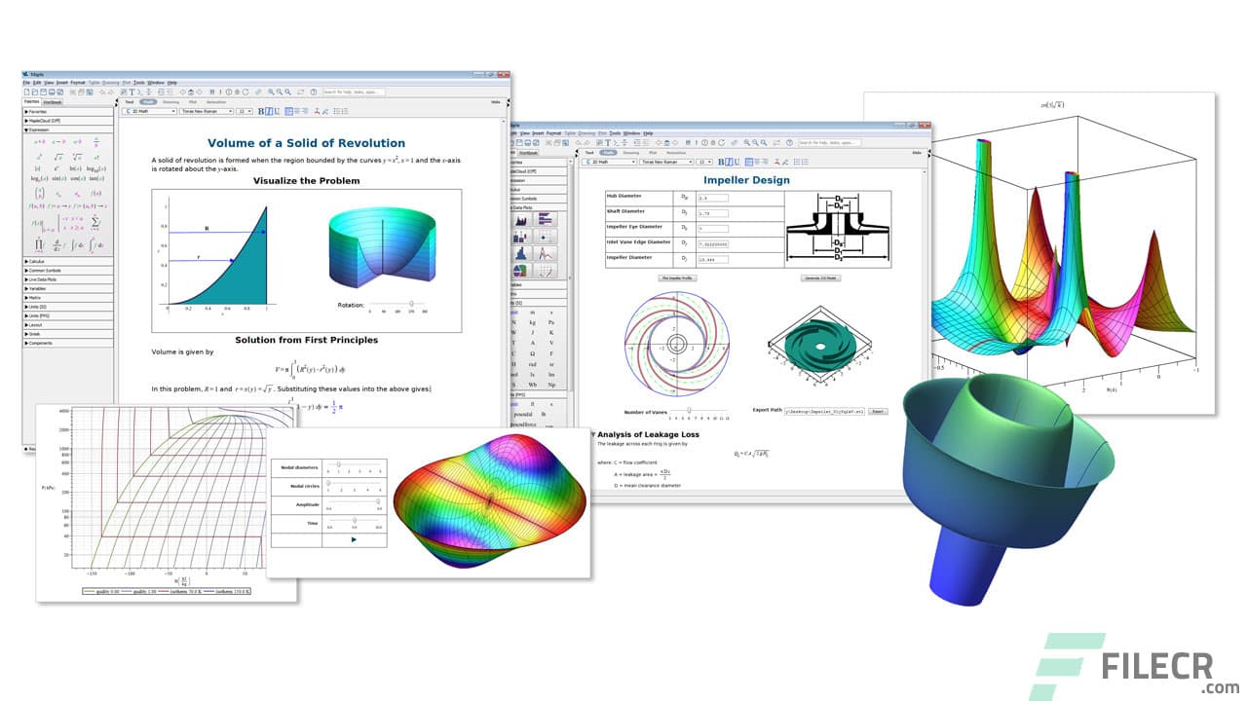Click the Generate 3D Model button
1247x701 pixels.
click(x=822, y=278)
